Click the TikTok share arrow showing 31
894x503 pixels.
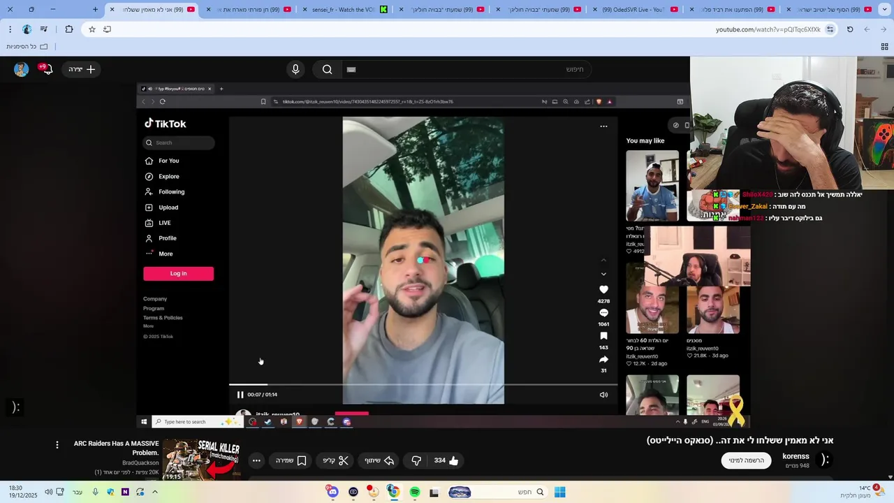[x=603, y=359]
